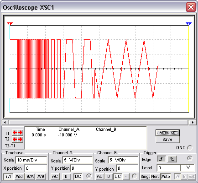The image size is (198, 183).
Task: Click Timebase Scale 10 ms/Div field
Action: (x=31, y=160)
